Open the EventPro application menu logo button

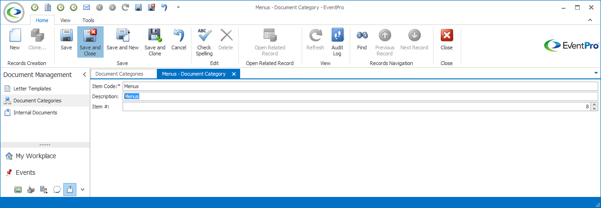14,12
